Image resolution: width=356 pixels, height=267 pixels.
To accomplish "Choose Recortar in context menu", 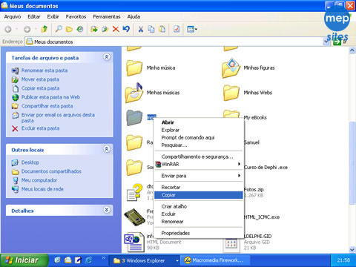I will [199, 188].
